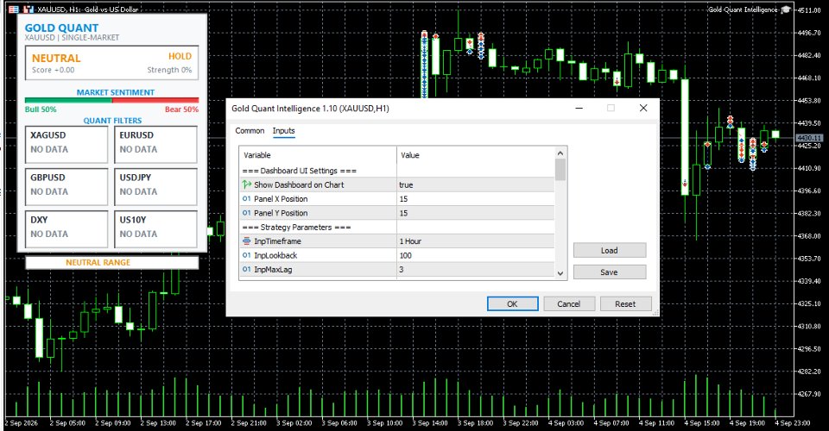Click the 3 Sep 14:00 time axis label
The height and width of the screenshot is (431, 829).
tap(430, 423)
